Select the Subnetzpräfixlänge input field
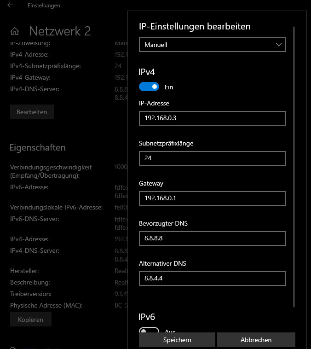This screenshot has height=349, width=311. [212, 158]
